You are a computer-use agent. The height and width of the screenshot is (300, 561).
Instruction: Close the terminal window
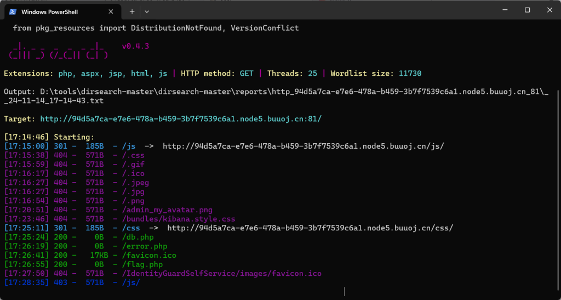(x=549, y=10)
